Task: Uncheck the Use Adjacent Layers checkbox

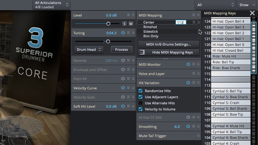Action: (141, 97)
